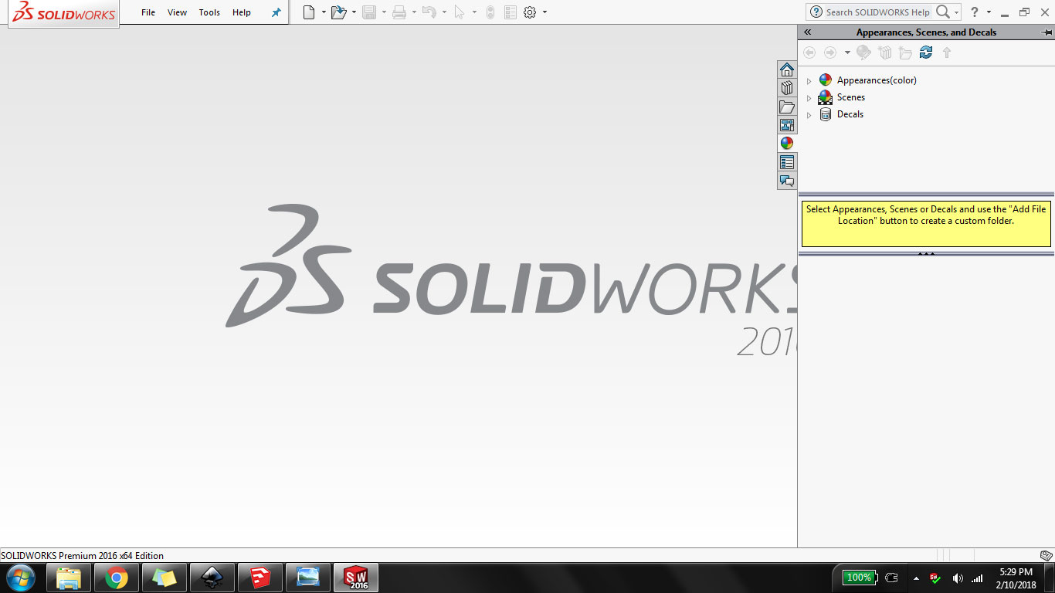This screenshot has width=1055, height=593.
Task: Show hidden tray icons arrow
Action: tap(916, 578)
